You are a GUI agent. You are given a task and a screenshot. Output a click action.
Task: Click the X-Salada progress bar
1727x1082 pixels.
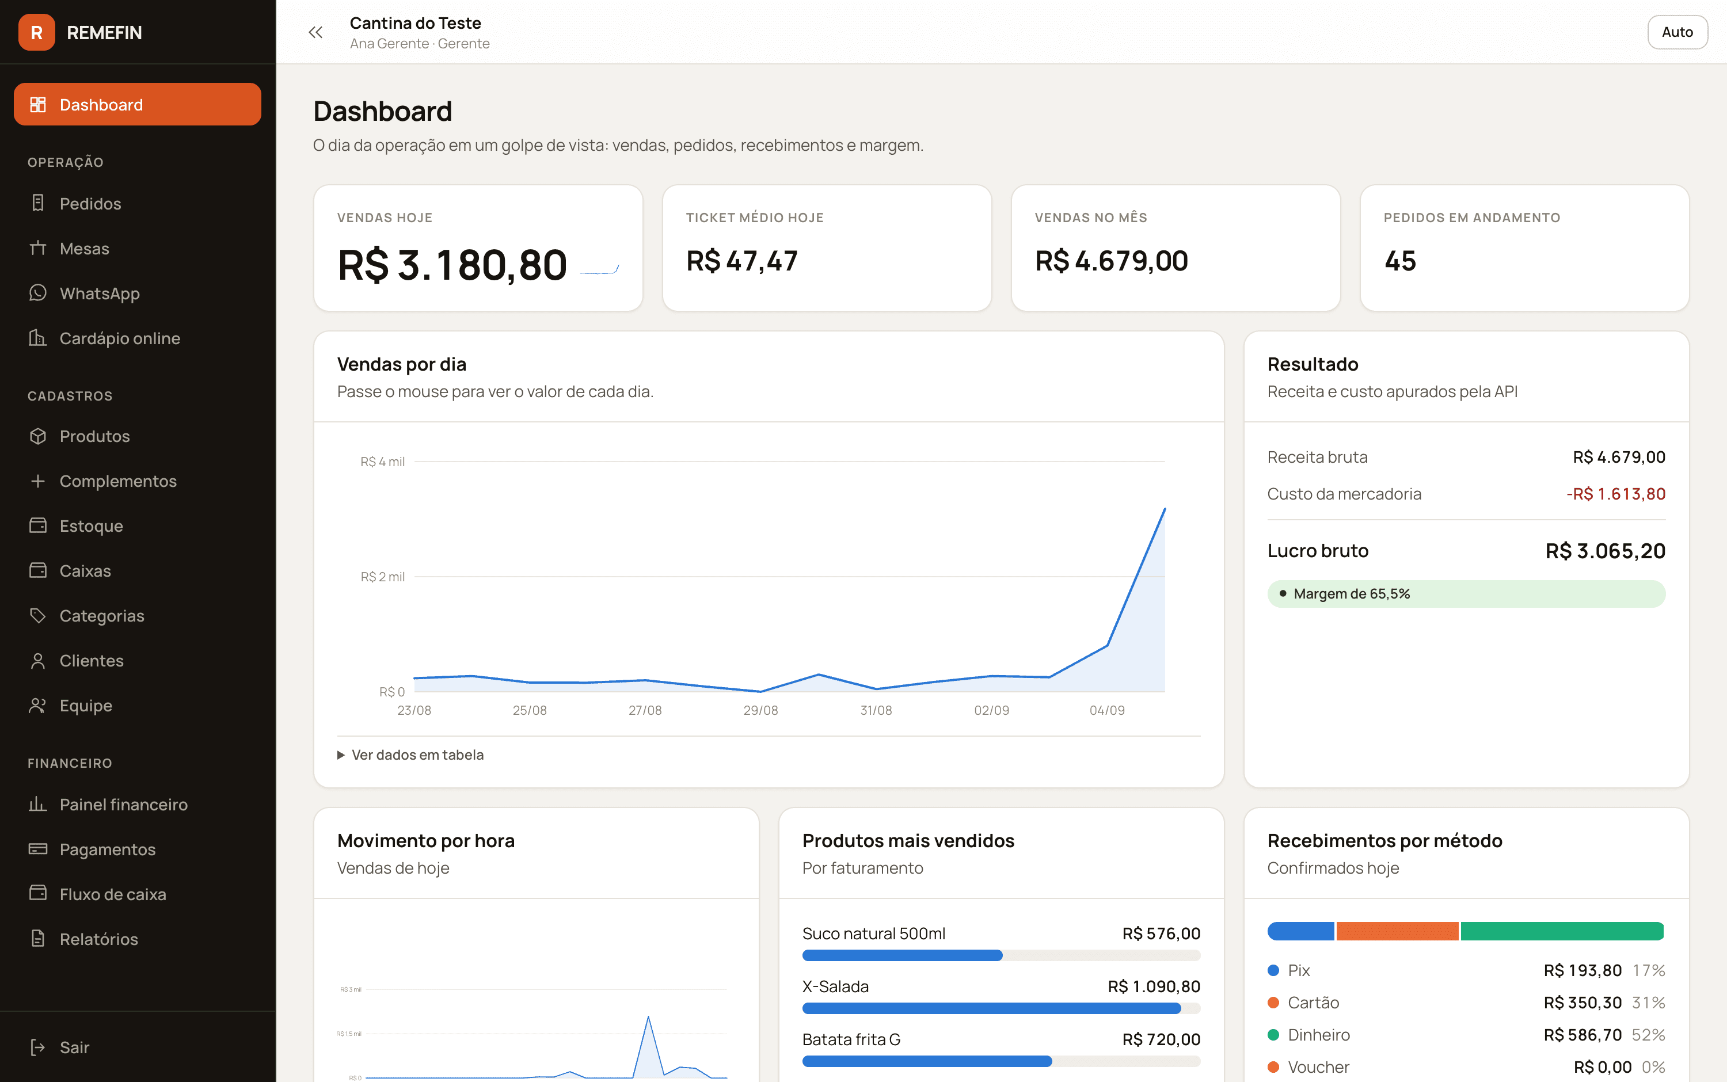pos(1001,1008)
